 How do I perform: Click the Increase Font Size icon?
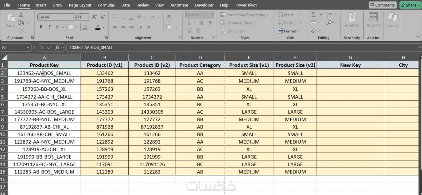(x=95, y=17)
